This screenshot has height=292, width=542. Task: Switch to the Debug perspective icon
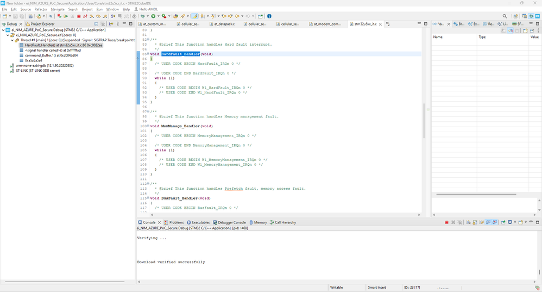coord(531,16)
